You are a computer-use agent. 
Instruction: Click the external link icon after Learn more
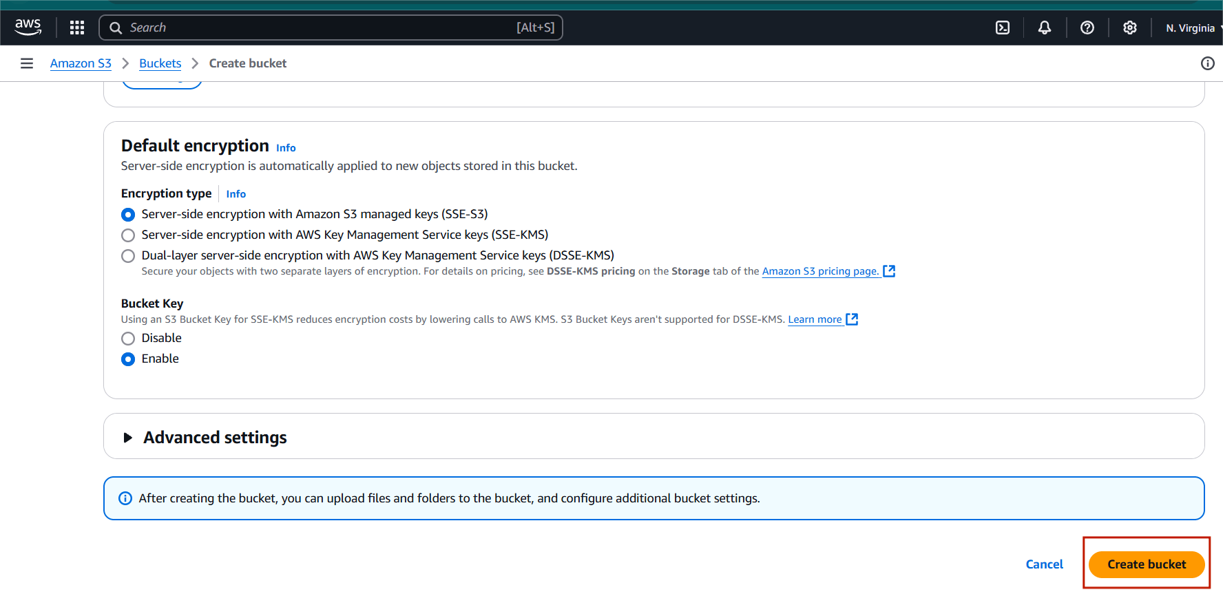pyautogui.click(x=852, y=319)
